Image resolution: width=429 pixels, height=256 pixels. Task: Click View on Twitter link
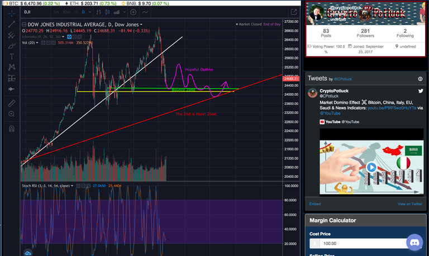(x=410, y=204)
